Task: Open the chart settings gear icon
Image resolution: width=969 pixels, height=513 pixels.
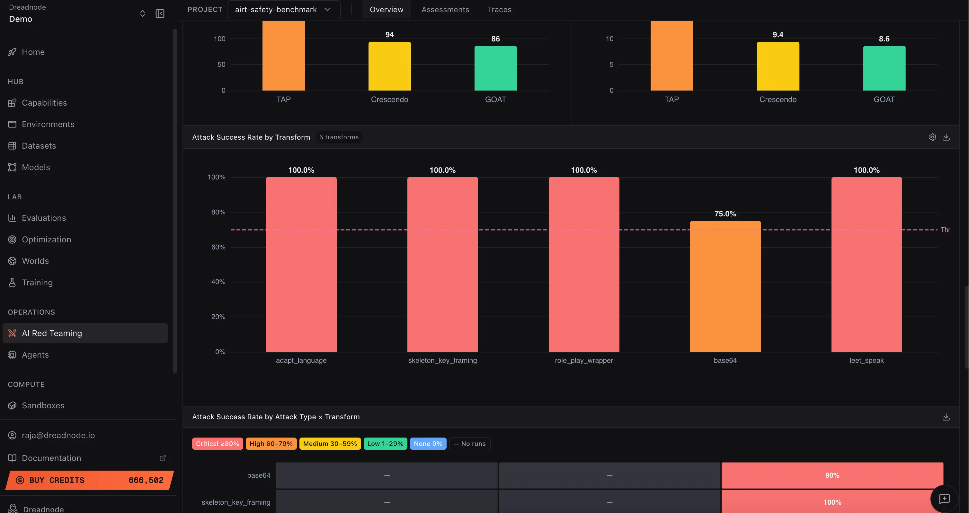Action: point(932,137)
